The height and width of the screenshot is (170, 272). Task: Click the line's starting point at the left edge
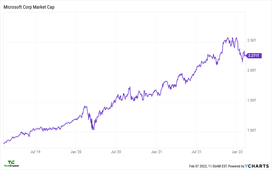point(4,143)
